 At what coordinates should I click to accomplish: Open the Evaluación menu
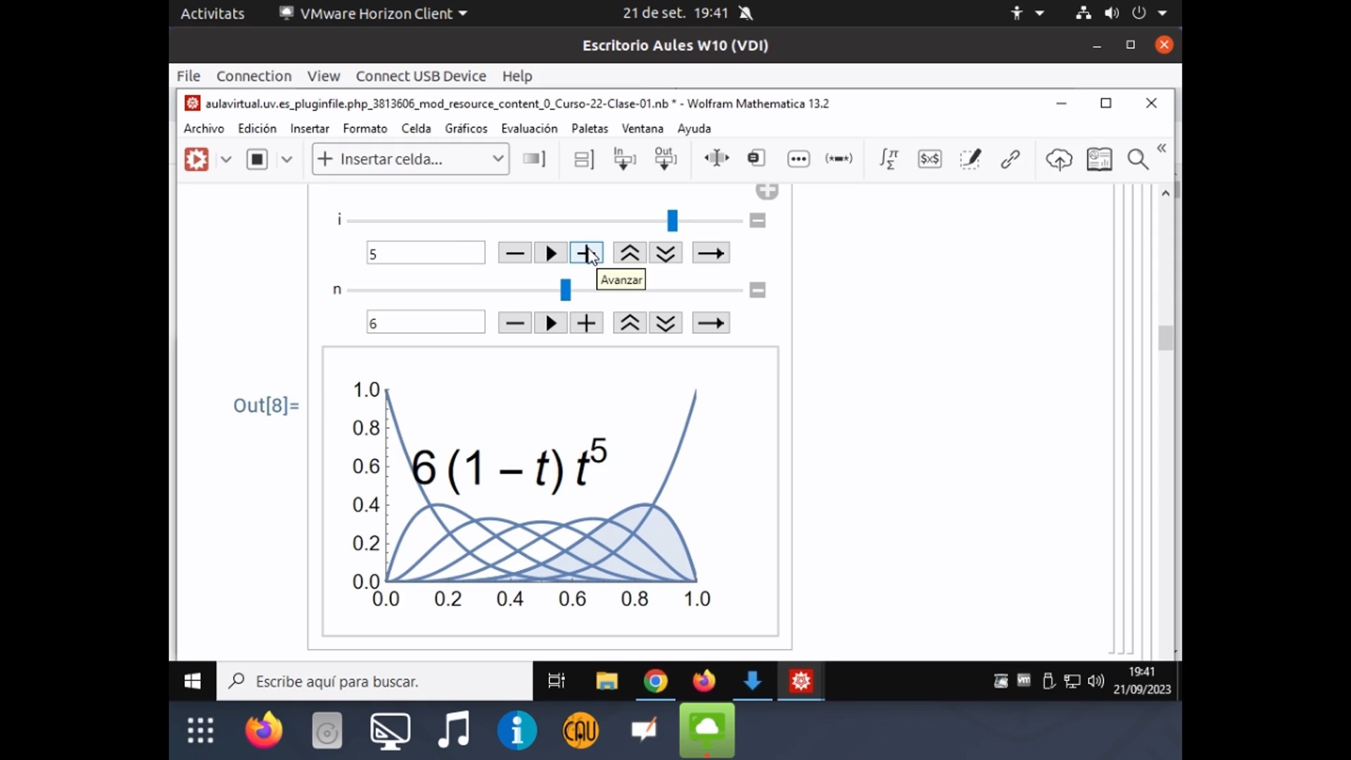529,128
